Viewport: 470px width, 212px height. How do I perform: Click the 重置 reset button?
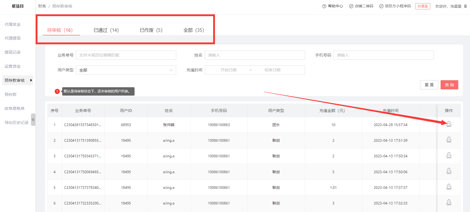tap(429, 85)
